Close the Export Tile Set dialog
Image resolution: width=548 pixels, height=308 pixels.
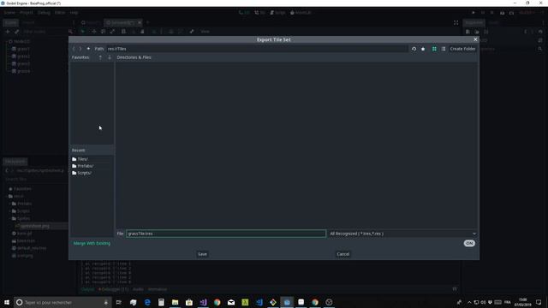point(475,39)
